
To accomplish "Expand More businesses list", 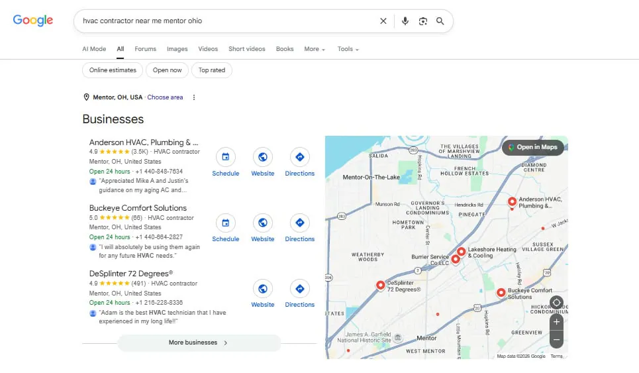I will [x=199, y=343].
